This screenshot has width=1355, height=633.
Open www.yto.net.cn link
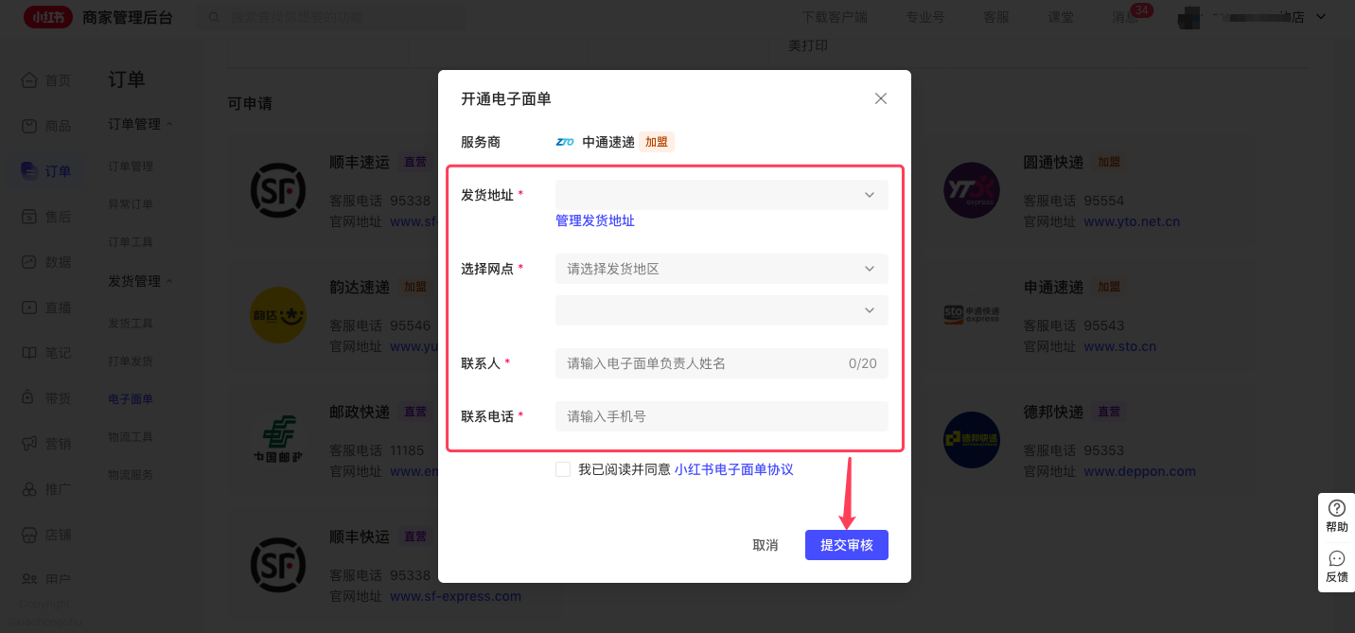click(x=1132, y=222)
